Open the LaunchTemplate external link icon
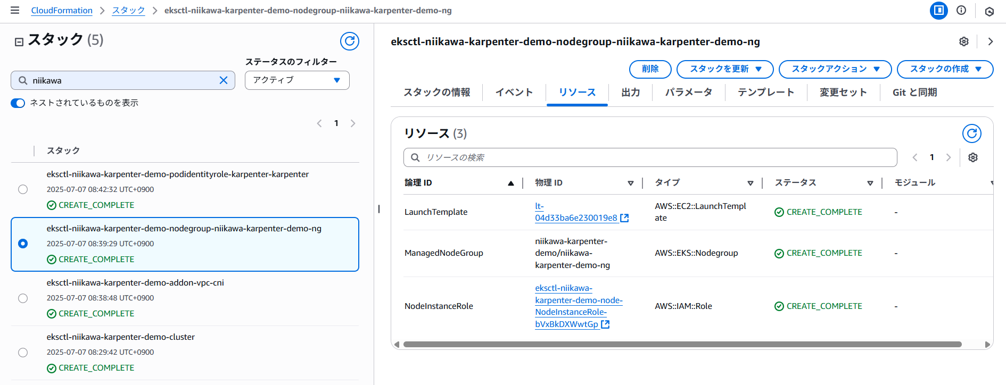The image size is (1006, 385). click(x=625, y=218)
